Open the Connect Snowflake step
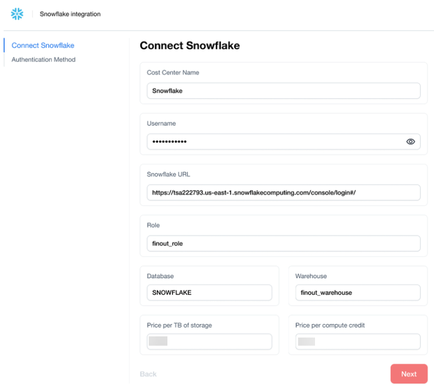This screenshot has height=387, width=434. point(43,45)
